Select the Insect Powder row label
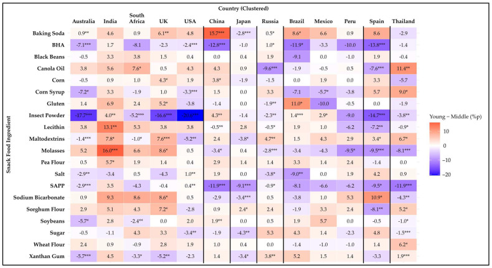The image size is (492, 268). [x=47, y=115]
